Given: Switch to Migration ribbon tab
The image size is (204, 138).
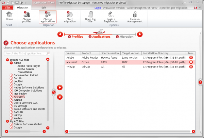Looking at the screenshot, I should coord(23,8).
